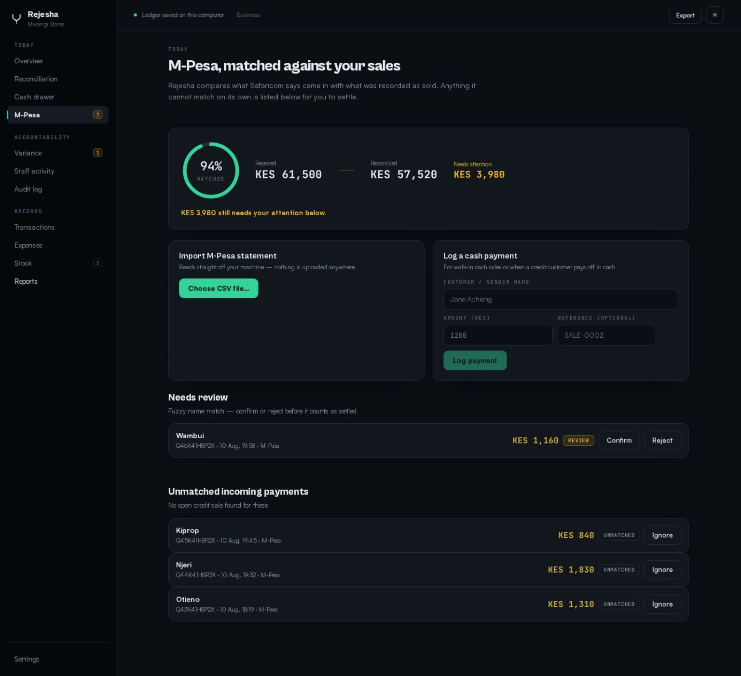Navigate to Transactions
Screen dimensions: 741x676
click(58, 227)
